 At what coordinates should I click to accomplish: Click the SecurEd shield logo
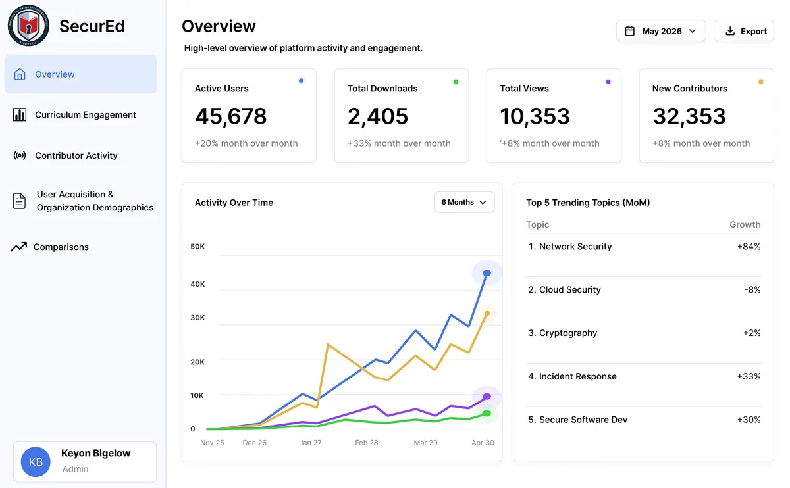(29, 26)
